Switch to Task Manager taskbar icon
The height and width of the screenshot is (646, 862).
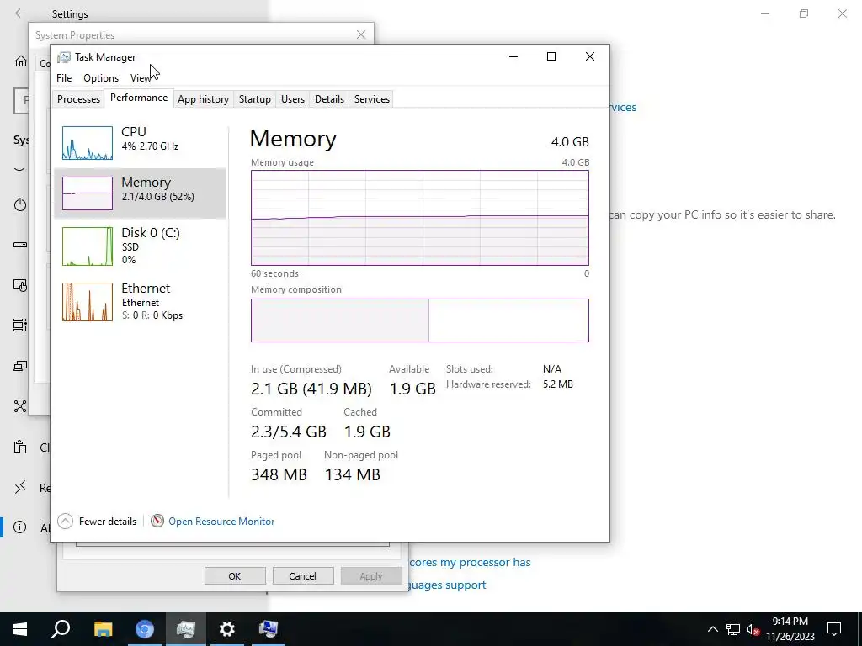pyautogui.click(x=186, y=629)
